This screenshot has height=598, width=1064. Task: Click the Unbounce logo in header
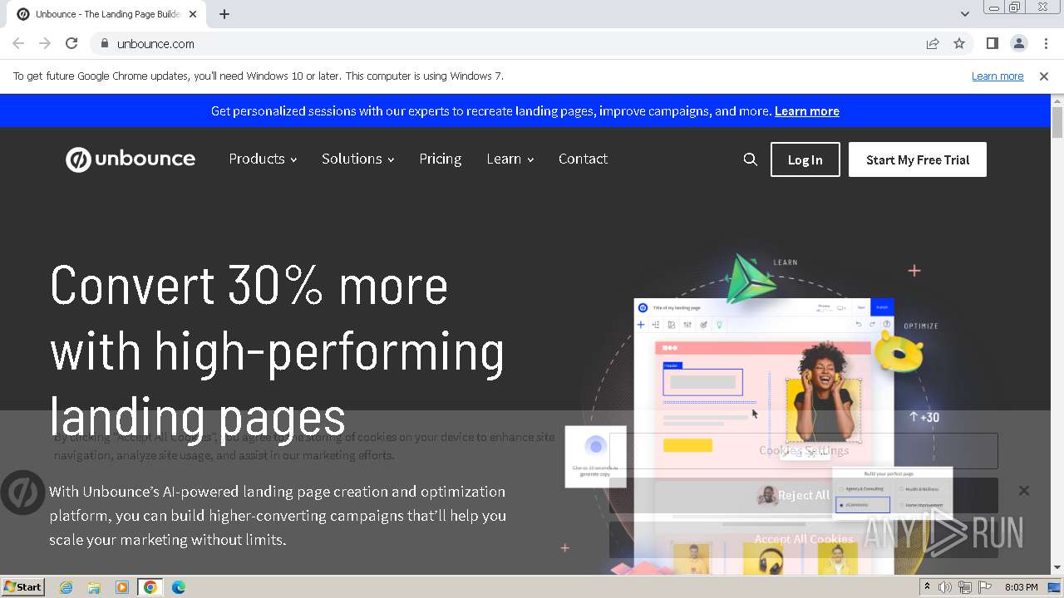(x=131, y=159)
